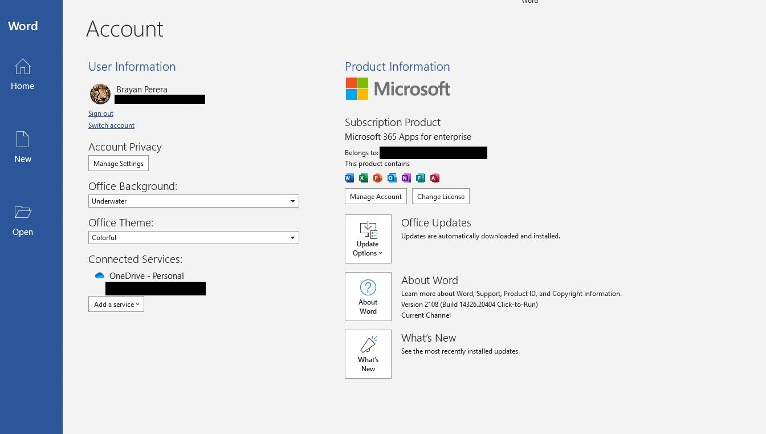Click the OneDrive cloud icon
Image resolution: width=766 pixels, height=434 pixels.
[100, 275]
